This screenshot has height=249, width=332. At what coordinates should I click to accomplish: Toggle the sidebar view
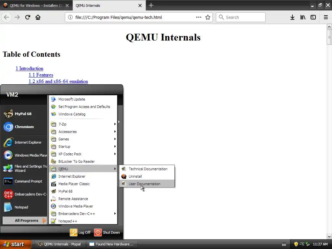click(313, 17)
